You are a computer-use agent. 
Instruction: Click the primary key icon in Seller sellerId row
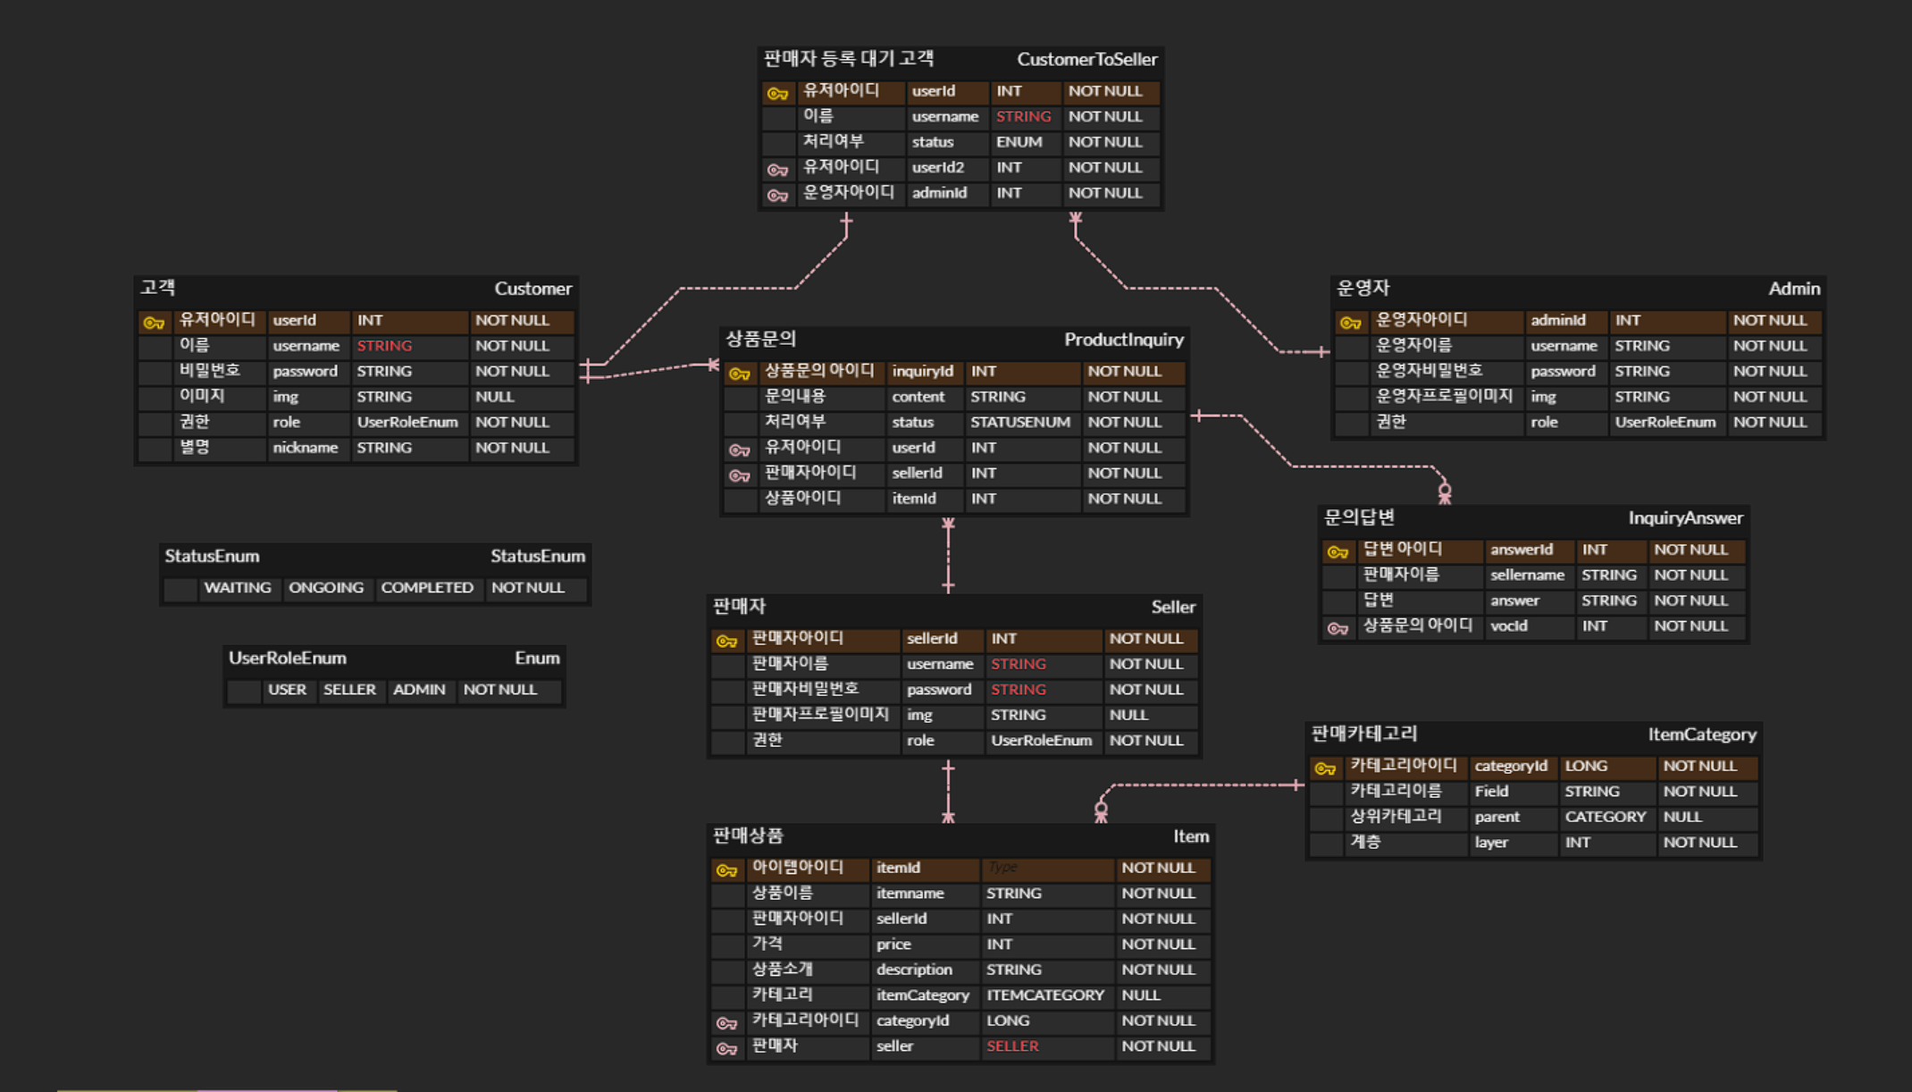tap(726, 641)
